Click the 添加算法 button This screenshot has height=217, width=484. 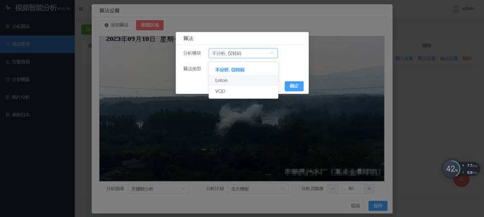(116, 25)
